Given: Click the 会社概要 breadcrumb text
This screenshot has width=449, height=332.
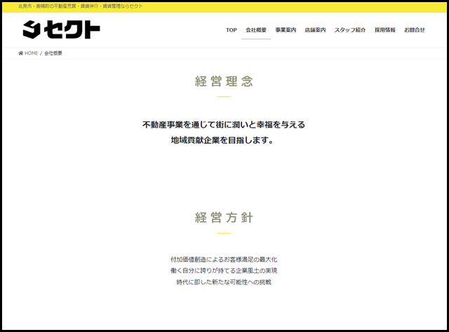Looking at the screenshot, I should tap(53, 53).
